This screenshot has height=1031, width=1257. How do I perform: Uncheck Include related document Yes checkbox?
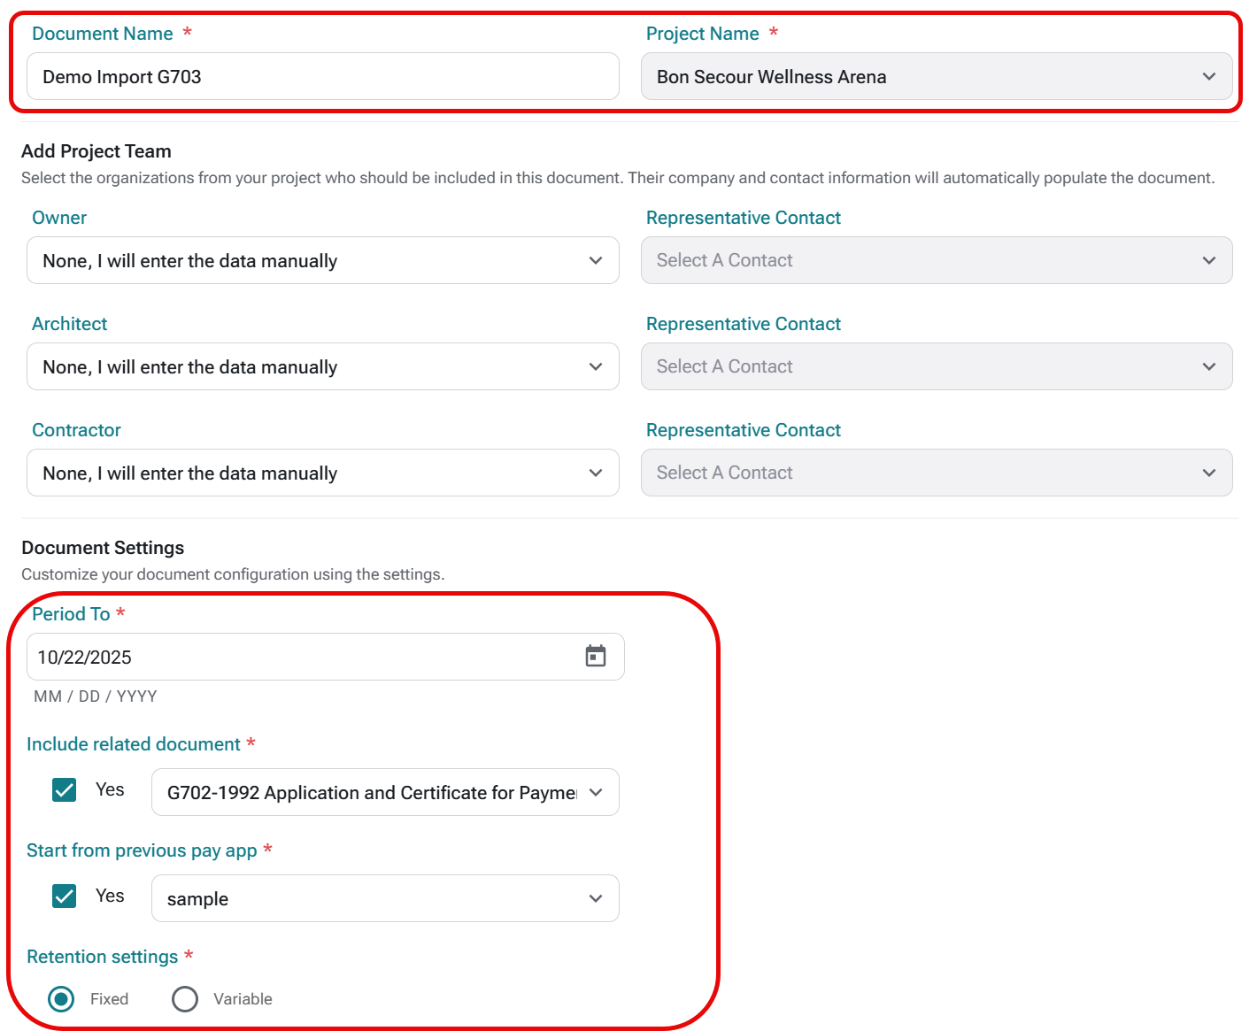pyautogui.click(x=65, y=789)
